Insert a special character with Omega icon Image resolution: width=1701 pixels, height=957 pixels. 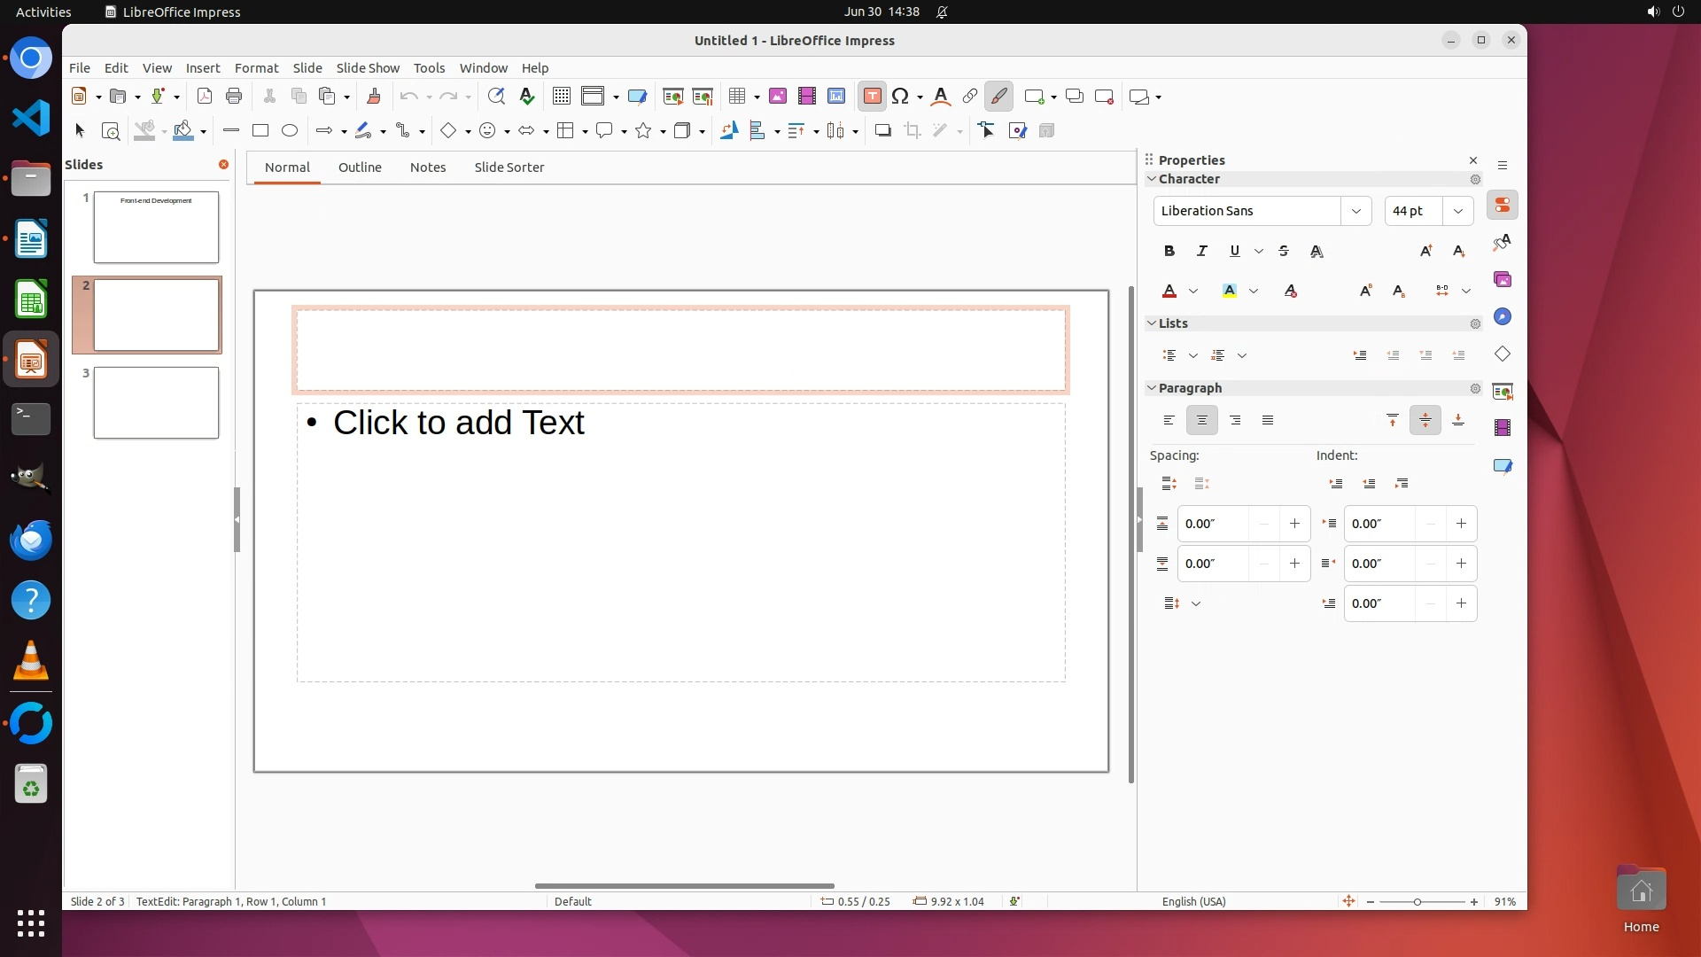tap(900, 97)
